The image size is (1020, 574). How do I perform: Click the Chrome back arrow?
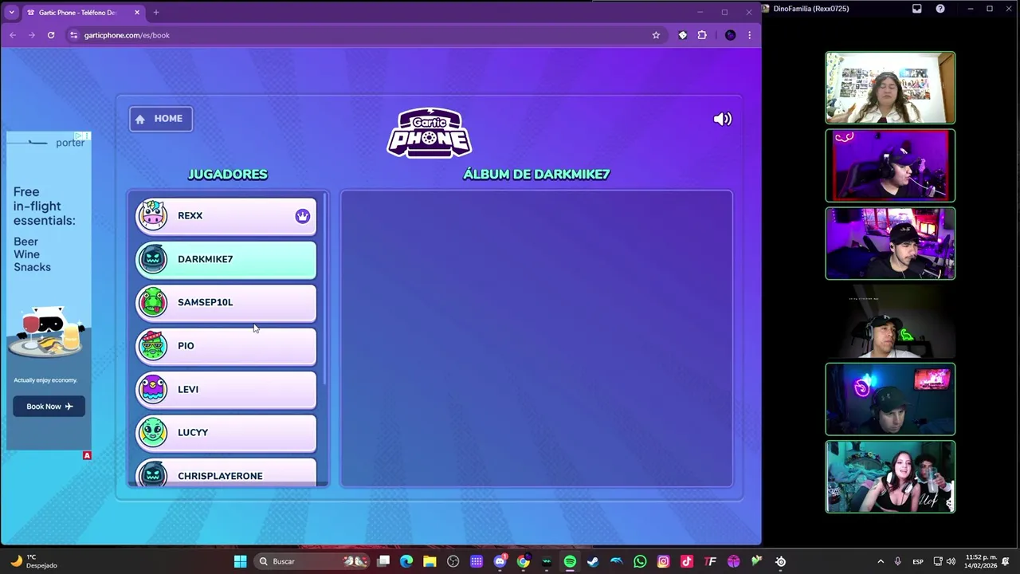13,35
